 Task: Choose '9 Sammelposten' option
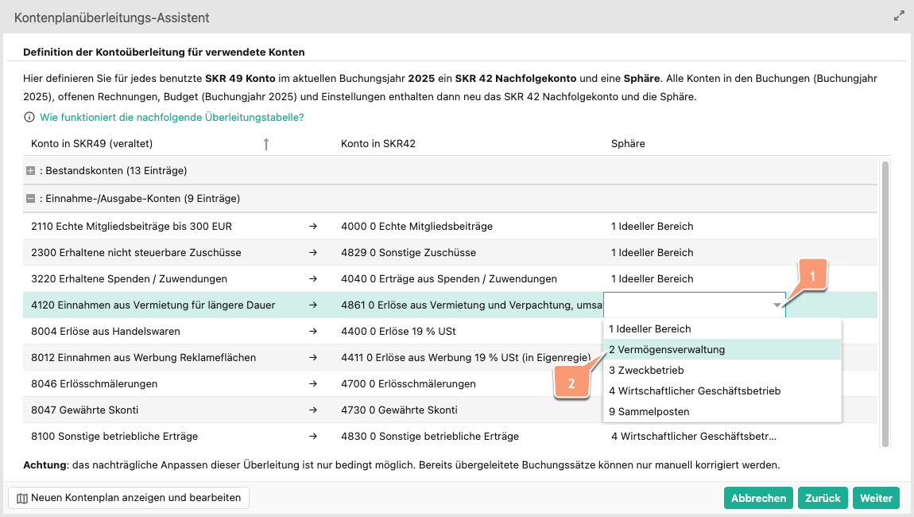[722, 411]
